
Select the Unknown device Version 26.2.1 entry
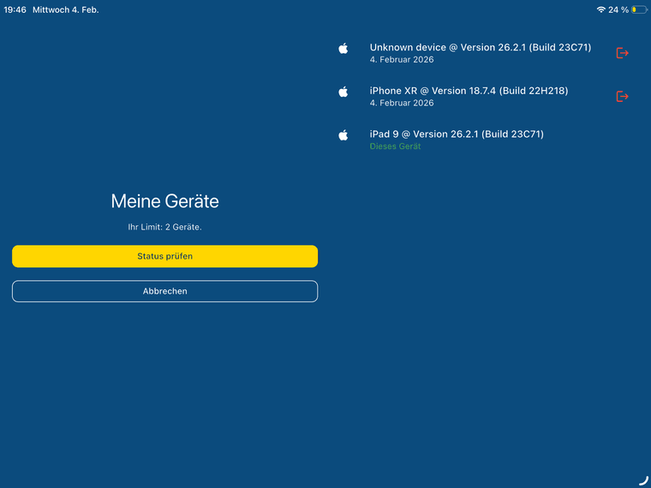(480, 48)
